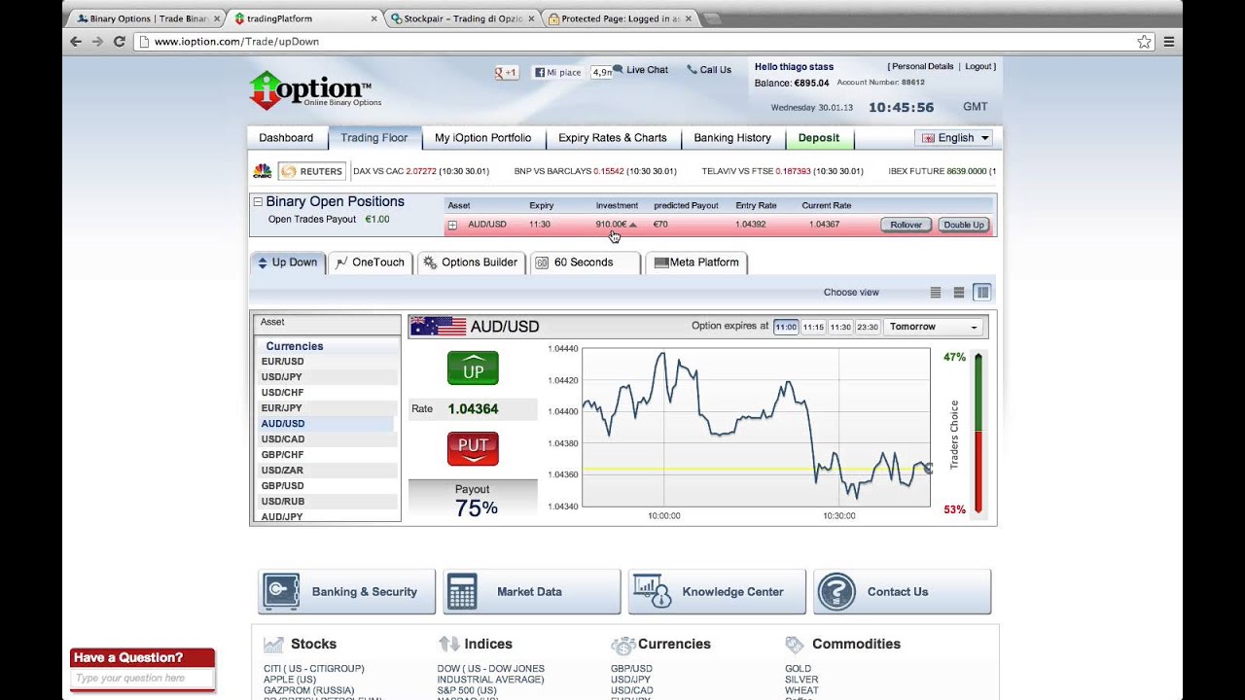This screenshot has width=1245, height=700.
Task: Switch to the 60 Seconds tab
Action: click(x=586, y=262)
